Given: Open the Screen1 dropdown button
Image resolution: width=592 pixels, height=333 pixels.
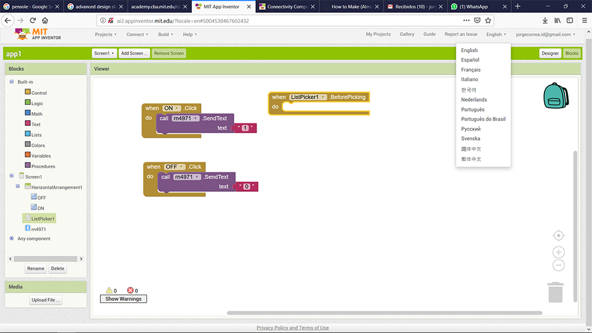Looking at the screenshot, I should coord(104,53).
